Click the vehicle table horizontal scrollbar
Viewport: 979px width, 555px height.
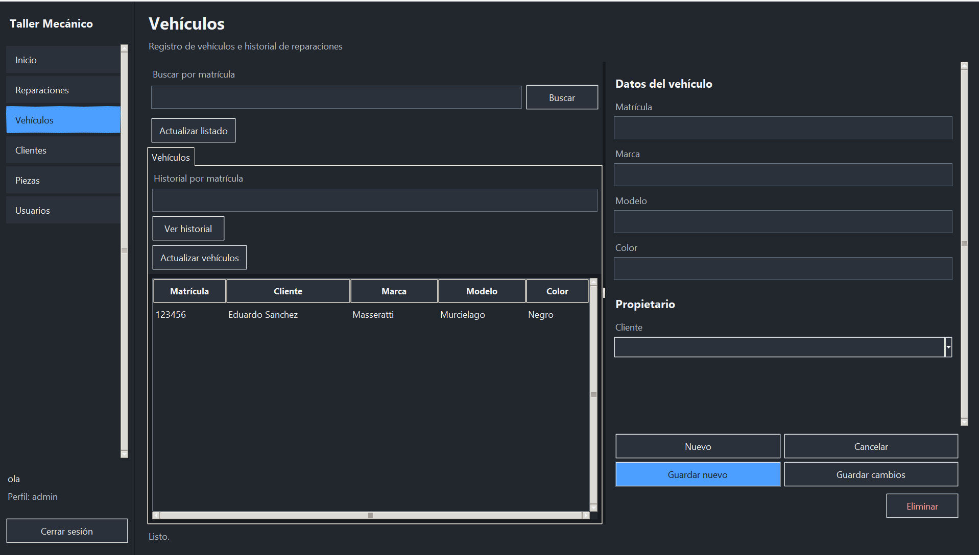tap(371, 515)
